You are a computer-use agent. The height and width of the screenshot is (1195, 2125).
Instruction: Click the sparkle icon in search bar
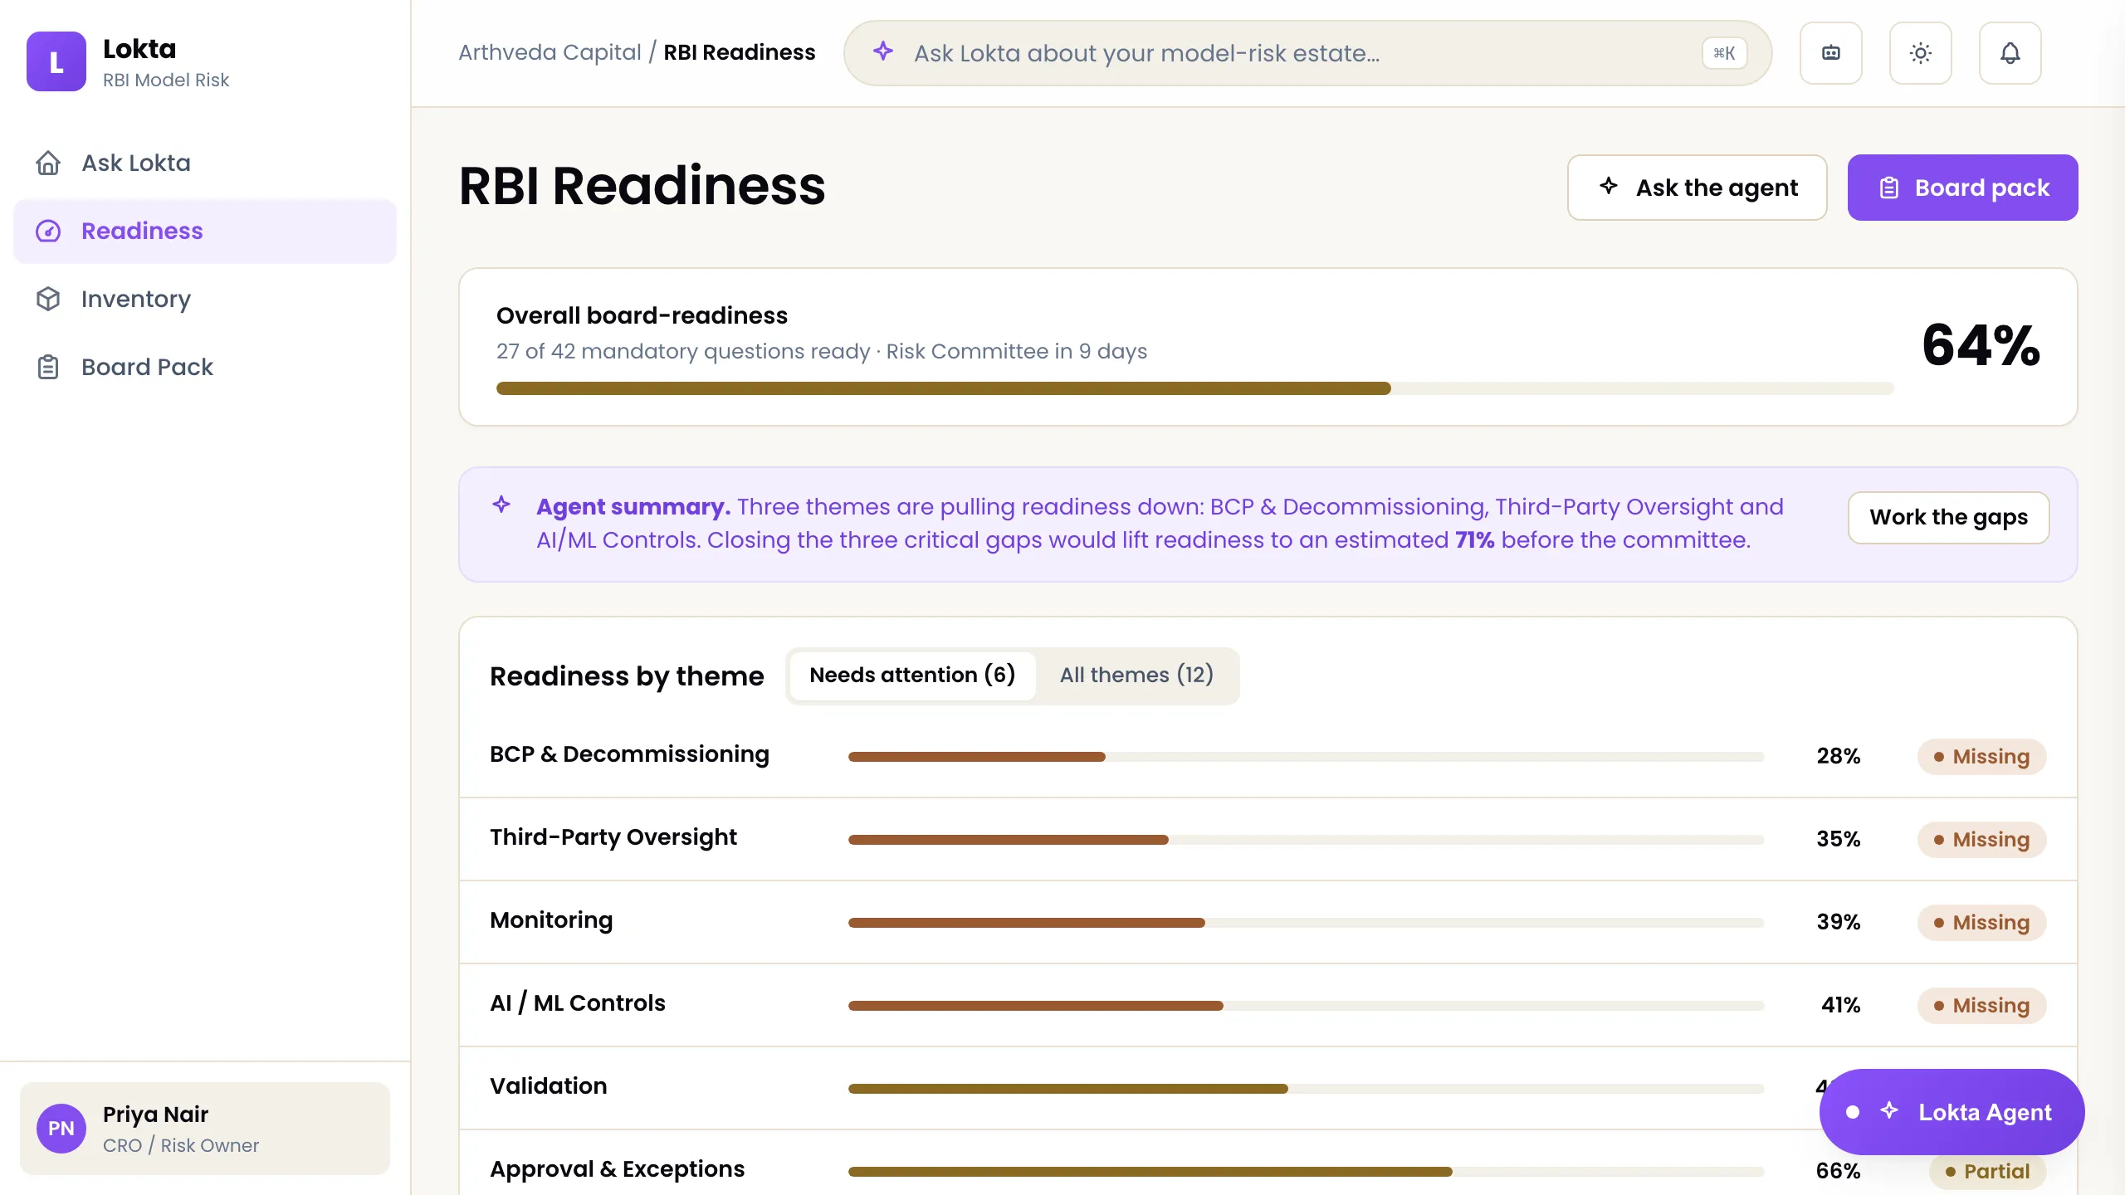click(x=883, y=51)
